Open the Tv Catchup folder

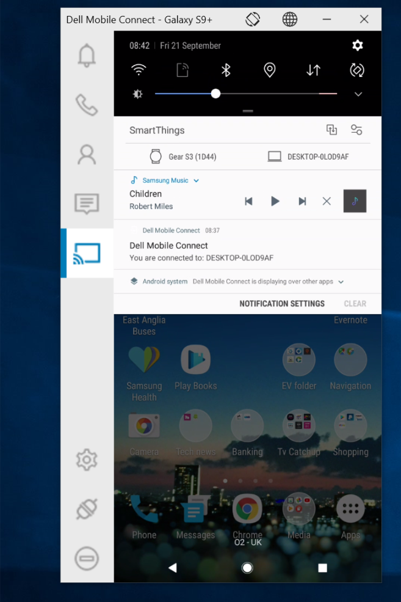click(x=299, y=426)
